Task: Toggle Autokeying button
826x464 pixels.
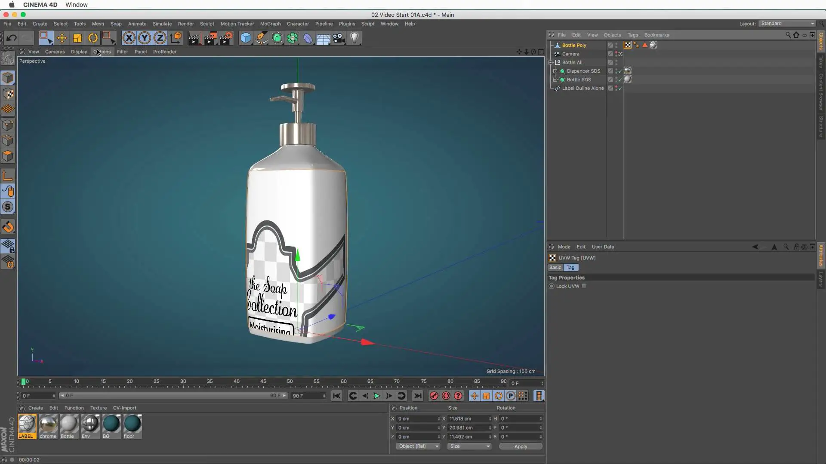Action: click(446, 396)
